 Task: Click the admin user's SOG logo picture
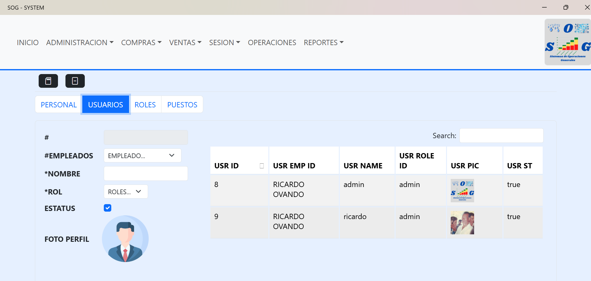tap(462, 190)
